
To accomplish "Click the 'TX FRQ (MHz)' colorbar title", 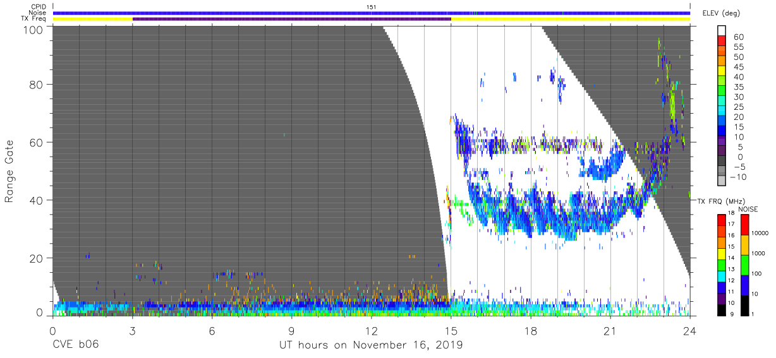I will (722, 201).
